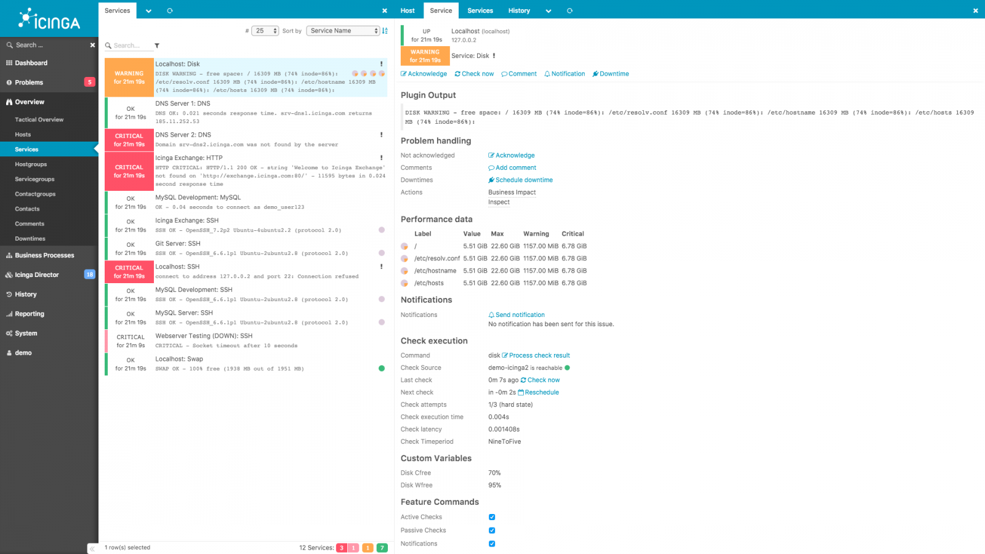Click Process check result link

[x=536, y=356]
